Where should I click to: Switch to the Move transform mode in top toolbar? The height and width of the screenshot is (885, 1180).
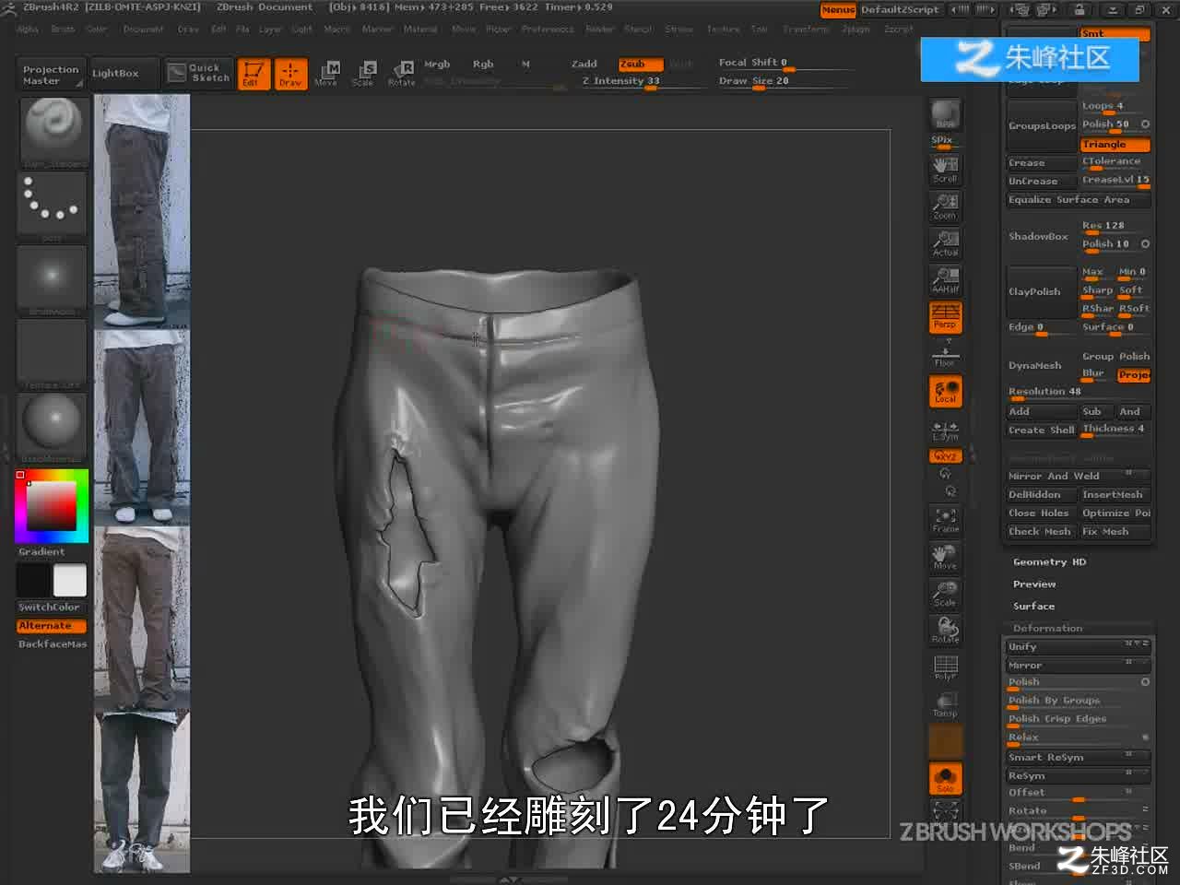tap(326, 73)
